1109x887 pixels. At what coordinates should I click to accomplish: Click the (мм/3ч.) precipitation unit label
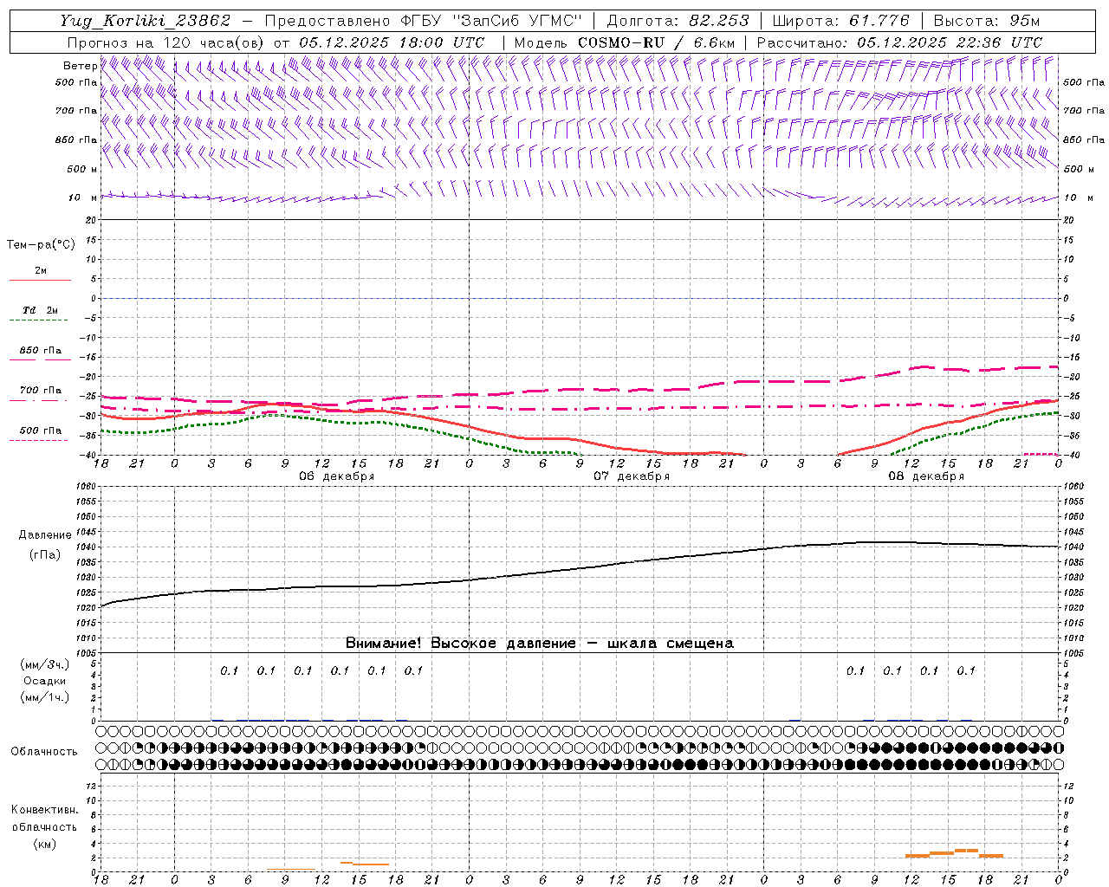(x=45, y=664)
